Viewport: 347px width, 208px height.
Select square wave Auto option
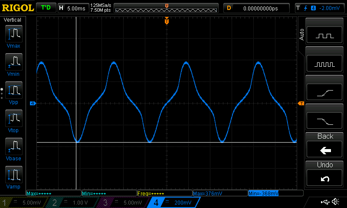pyautogui.click(x=325, y=36)
